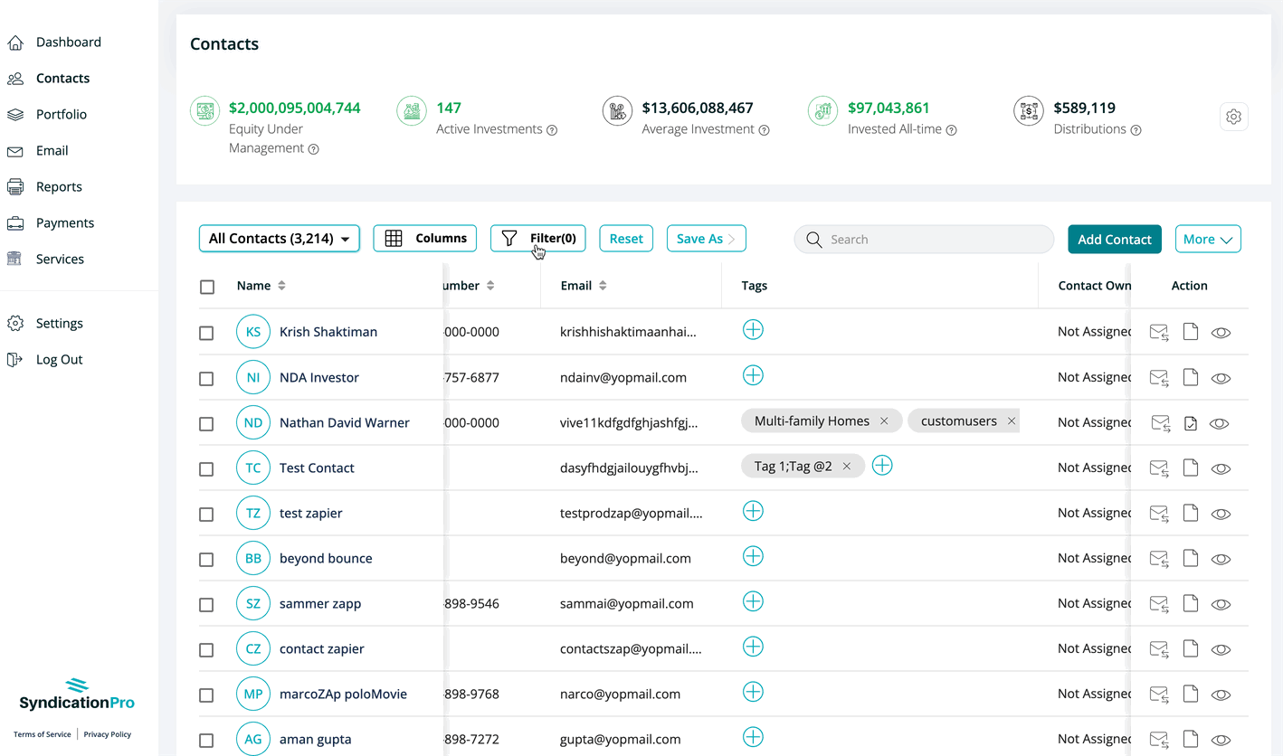Screen dimensions: 1283x756
Task: Open the Privacy Policy link
Action: tap(108, 734)
